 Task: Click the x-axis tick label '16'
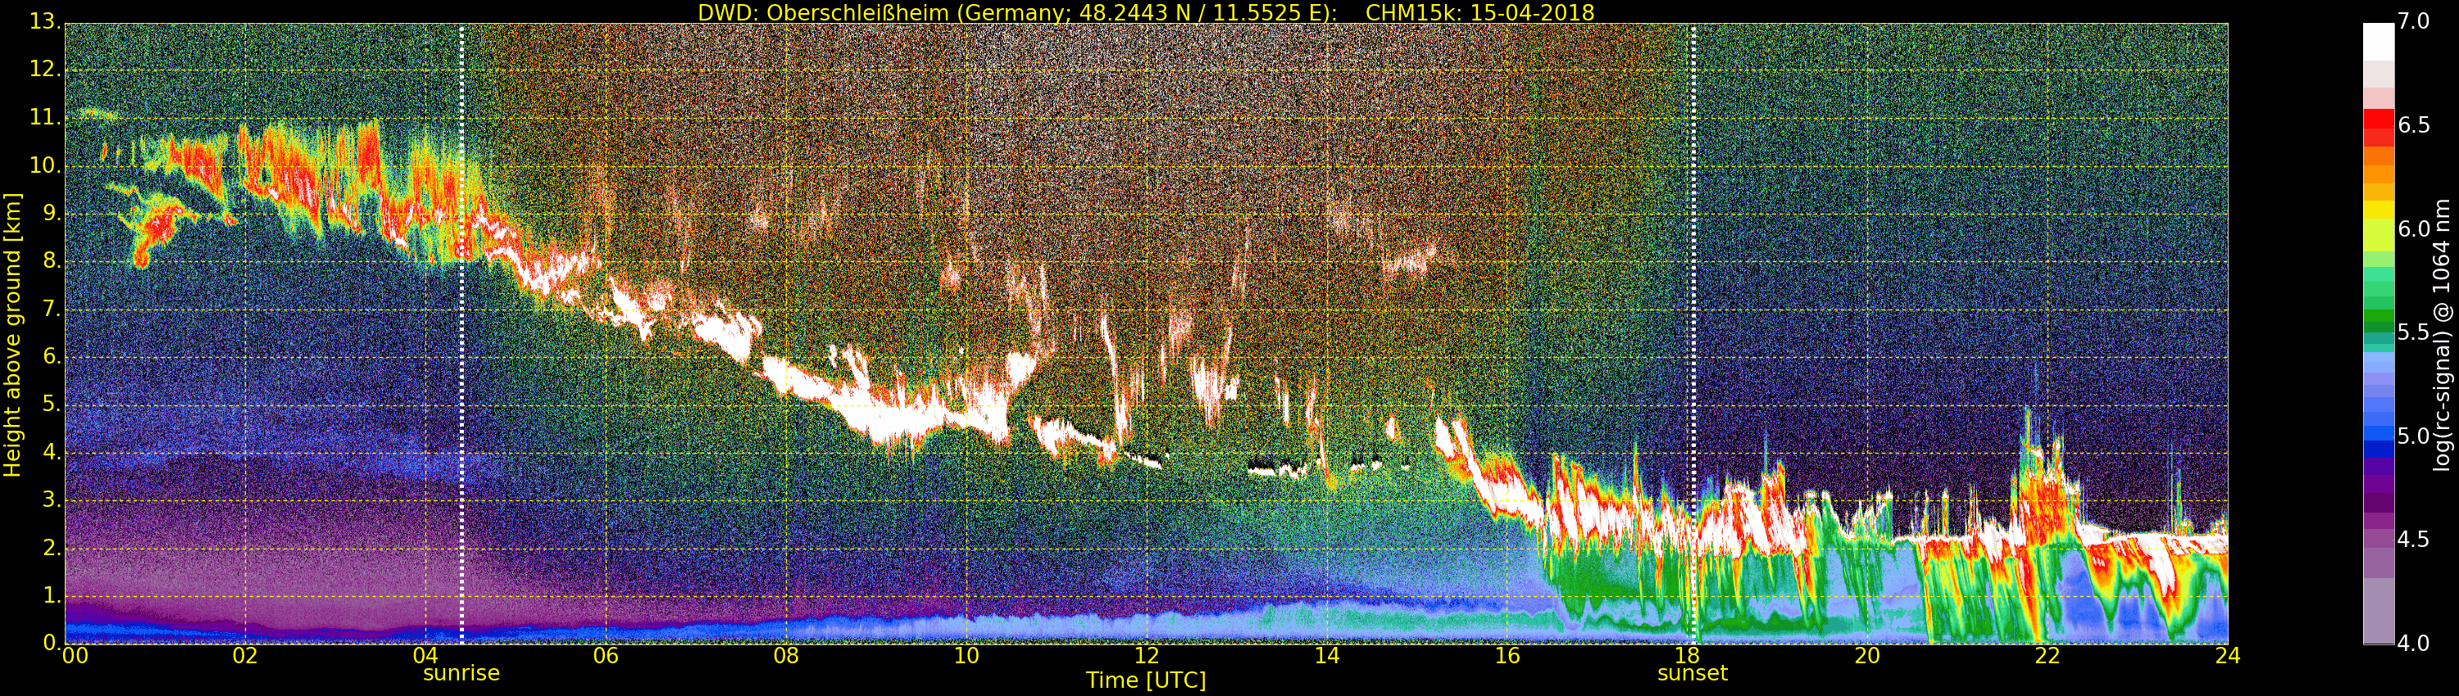[x=1507, y=656]
